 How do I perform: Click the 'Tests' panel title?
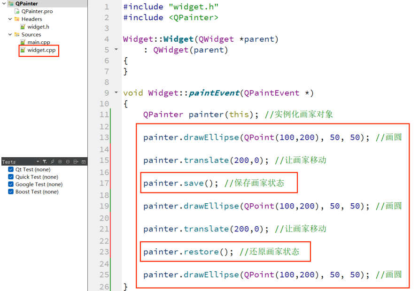click(9, 162)
